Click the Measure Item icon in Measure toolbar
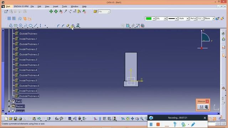 point(206,107)
